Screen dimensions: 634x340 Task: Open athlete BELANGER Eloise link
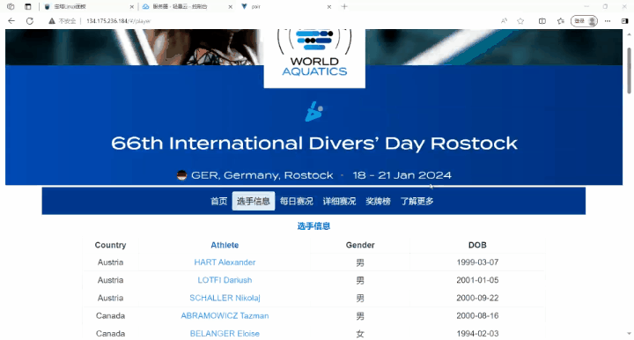[225, 334]
